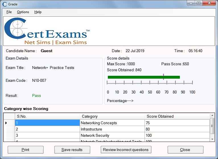218x159 pixels.
Task: Select the score 80 cell
Action: (x=177, y=129)
